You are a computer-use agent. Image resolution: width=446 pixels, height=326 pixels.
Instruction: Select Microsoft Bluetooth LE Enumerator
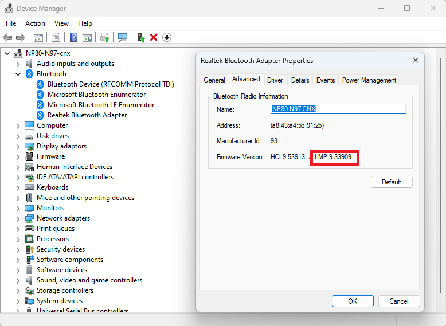click(x=101, y=105)
